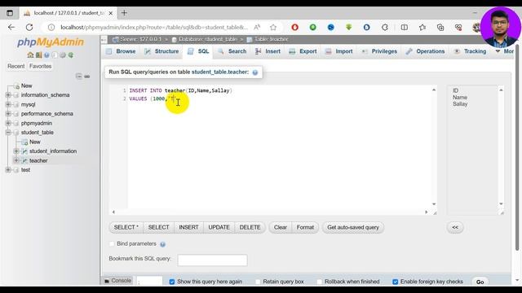Reload the browser page
This screenshot has width=522, height=293.
pyautogui.click(x=29, y=27)
